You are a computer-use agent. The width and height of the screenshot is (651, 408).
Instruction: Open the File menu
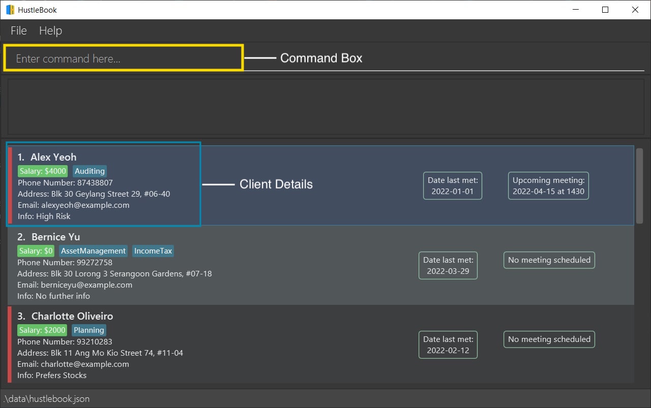[x=19, y=30]
